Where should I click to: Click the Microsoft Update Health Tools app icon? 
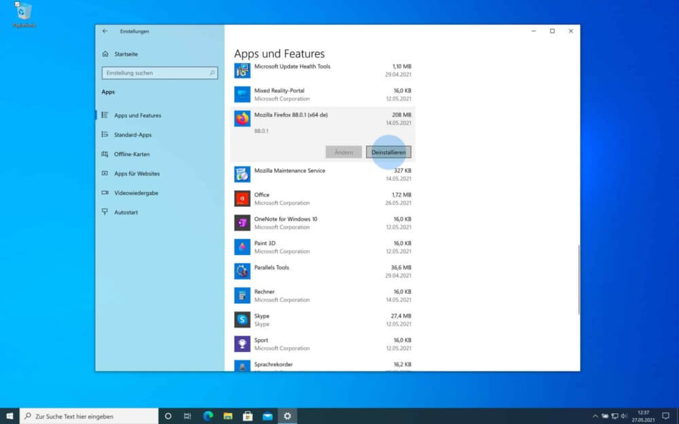point(242,70)
